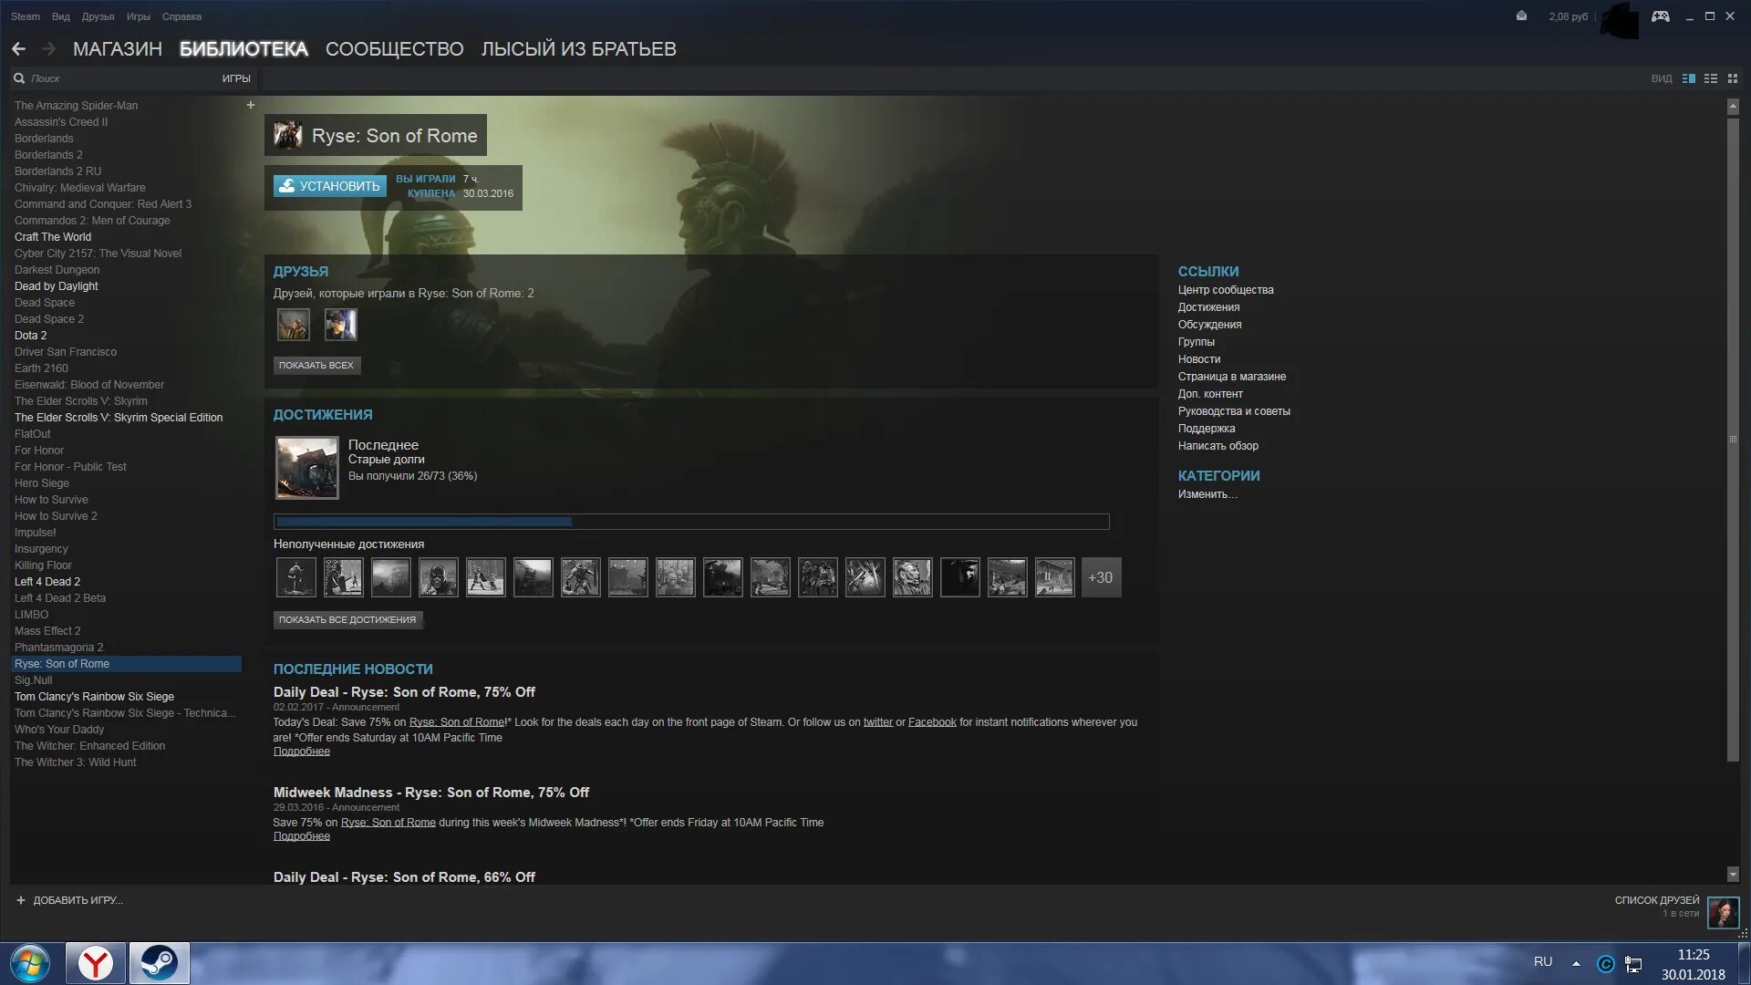Image resolution: width=1751 pixels, height=985 pixels.
Task: Expand the +30 remaining achievements tile
Action: click(x=1101, y=577)
